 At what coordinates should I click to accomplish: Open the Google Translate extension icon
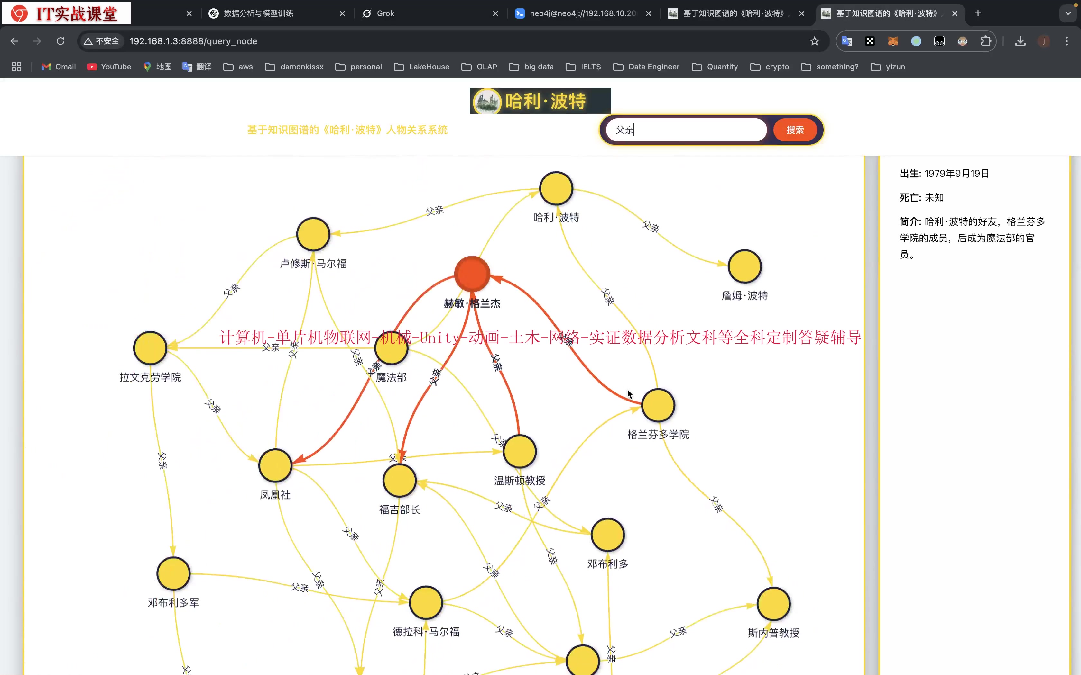click(846, 41)
